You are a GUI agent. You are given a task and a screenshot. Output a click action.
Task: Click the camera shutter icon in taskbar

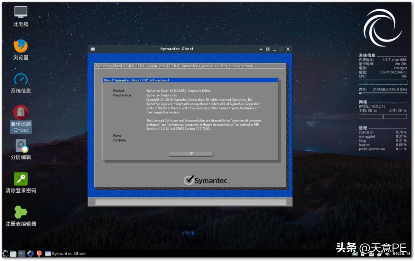[x=30, y=253]
